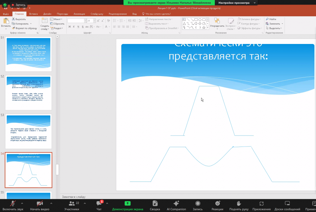Select the star shape in shapes gallery
Image resolution: width=316 pixels, height=212 pixels.
click(x=204, y=28)
